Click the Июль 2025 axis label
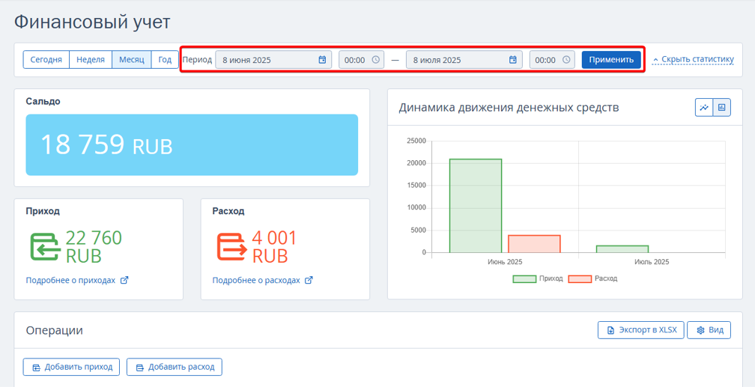The image size is (755, 387). [x=652, y=262]
